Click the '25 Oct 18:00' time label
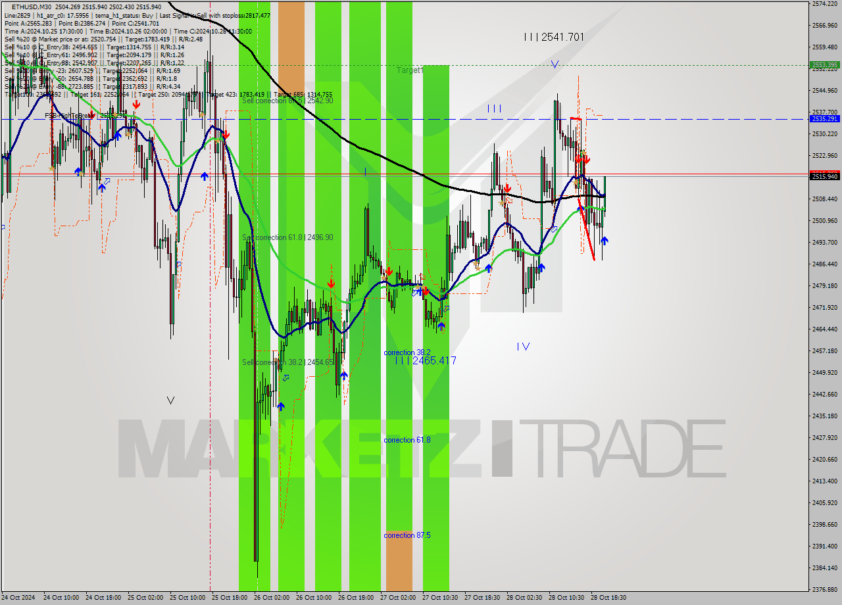The image size is (842, 605). (x=230, y=598)
